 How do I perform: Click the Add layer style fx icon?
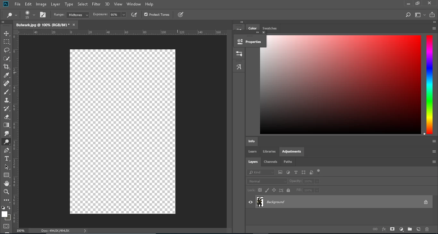[x=384, y=229]
